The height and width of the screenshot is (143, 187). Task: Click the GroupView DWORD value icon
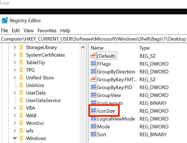(x=93, y=95)
